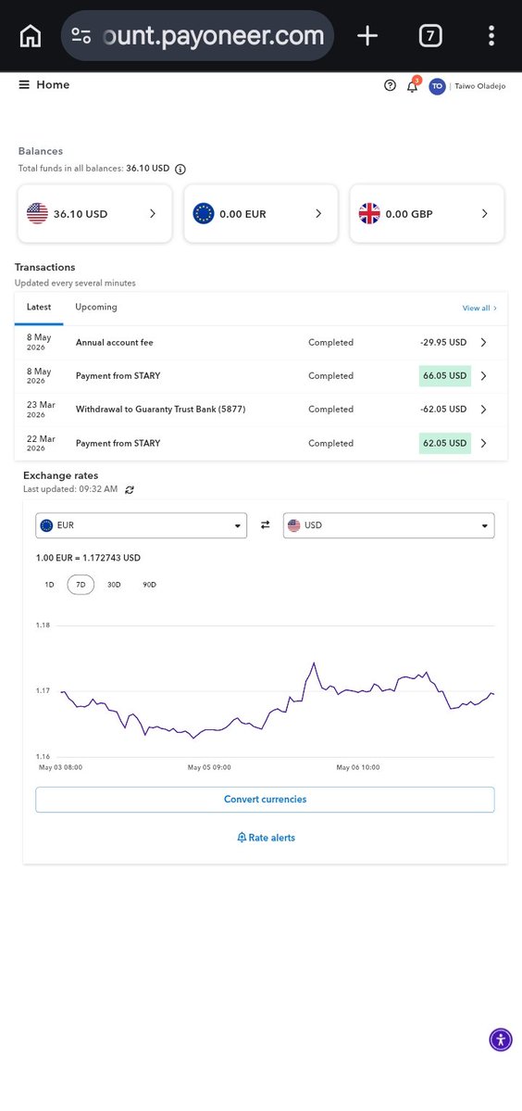522x1111 pixels.
Task: Swap currencies using the exchange arrows icon
Action: (x=266, y=525)
